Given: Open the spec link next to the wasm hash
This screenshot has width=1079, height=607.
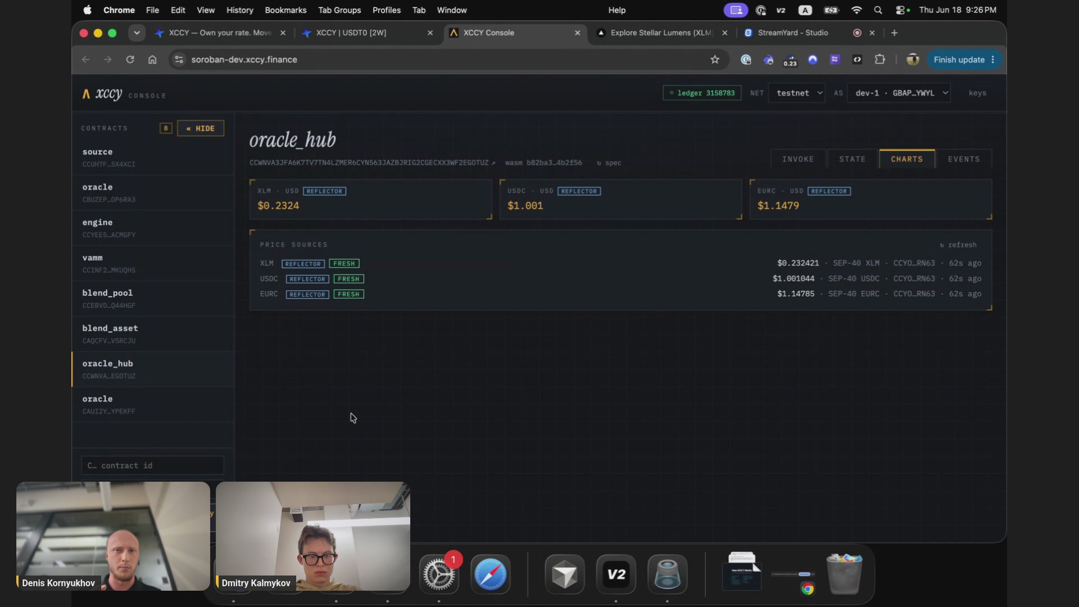Looking at the screenshot, I should 609,163.
